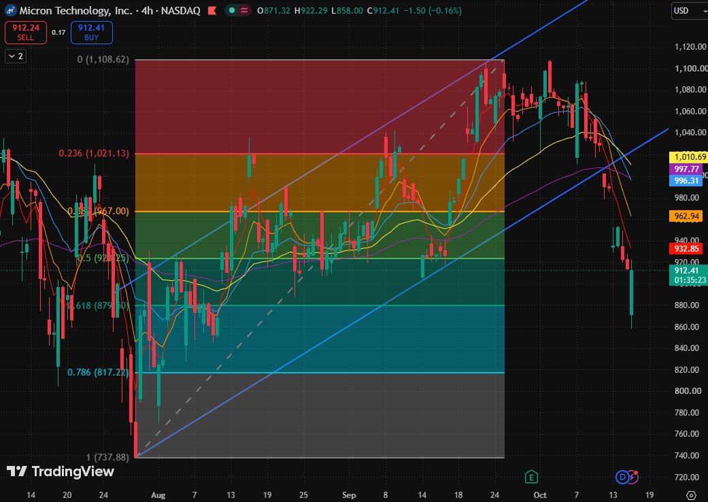Open the USD currency dropdown
Image resolution: width=708 pixels, height=502 pixels.
[690, 11]
